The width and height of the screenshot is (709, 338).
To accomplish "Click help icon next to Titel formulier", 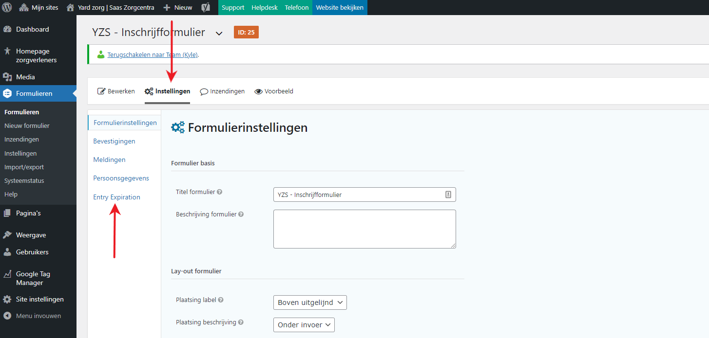I will click(219, 192).
